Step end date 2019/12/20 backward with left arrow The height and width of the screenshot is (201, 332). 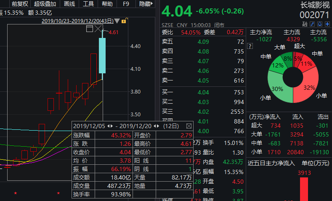pos(154,126)
